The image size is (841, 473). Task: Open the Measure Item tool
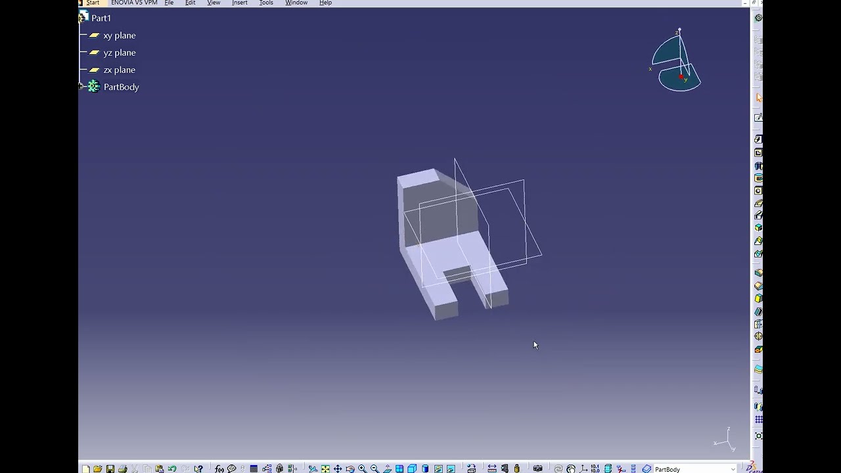coord(505,468)
